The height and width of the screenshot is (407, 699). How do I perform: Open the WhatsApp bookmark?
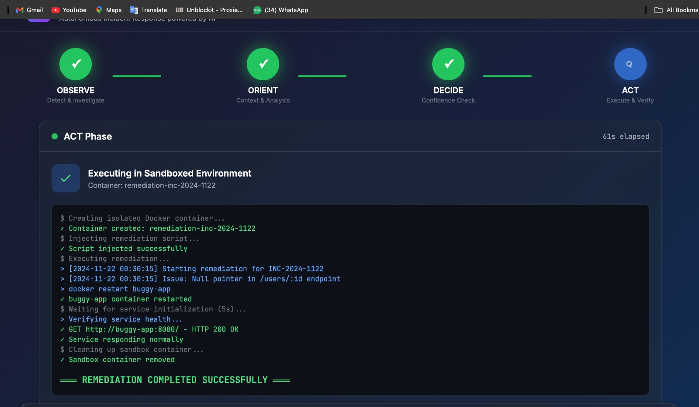pyautogui.click(x=281, y=10)
